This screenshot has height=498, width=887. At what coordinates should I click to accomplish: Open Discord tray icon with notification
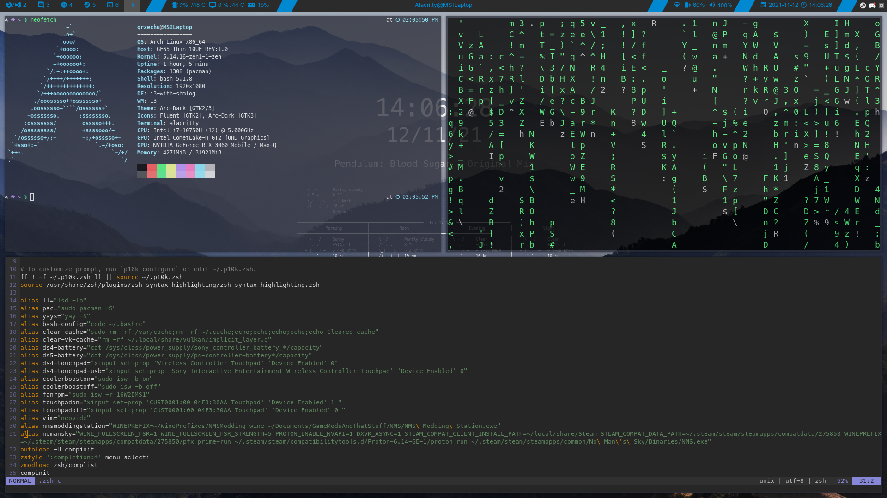tap(872, 6)
